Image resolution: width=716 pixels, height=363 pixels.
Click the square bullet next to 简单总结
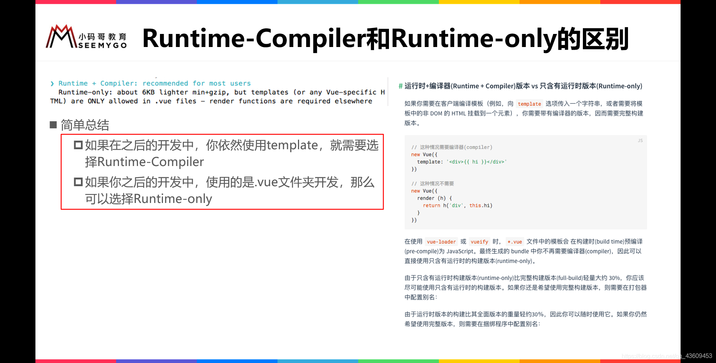(53, 125)
